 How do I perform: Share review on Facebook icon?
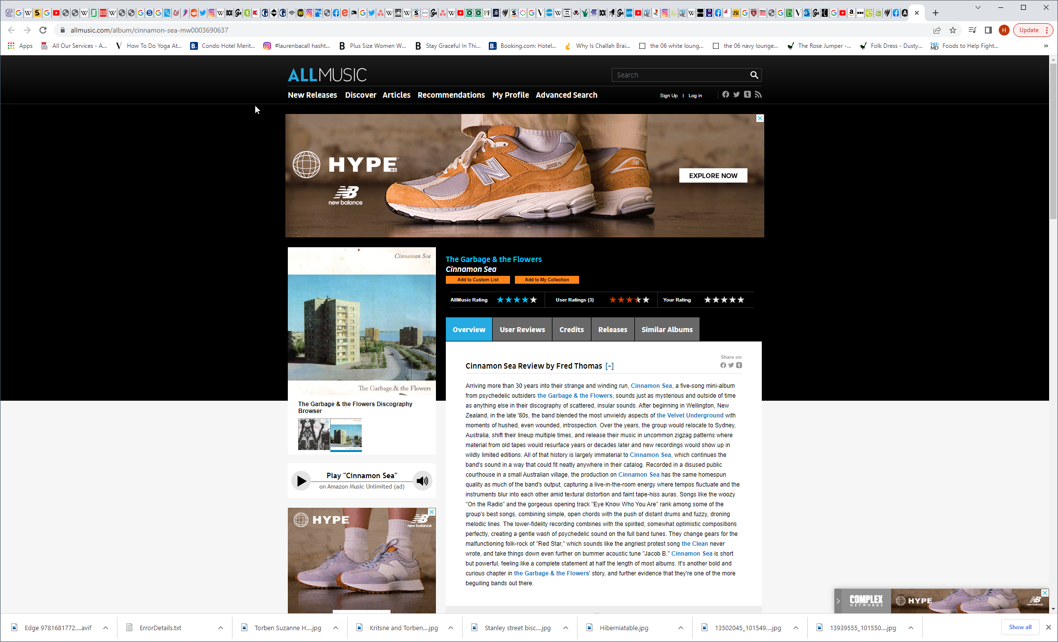(x=723, y=365)
